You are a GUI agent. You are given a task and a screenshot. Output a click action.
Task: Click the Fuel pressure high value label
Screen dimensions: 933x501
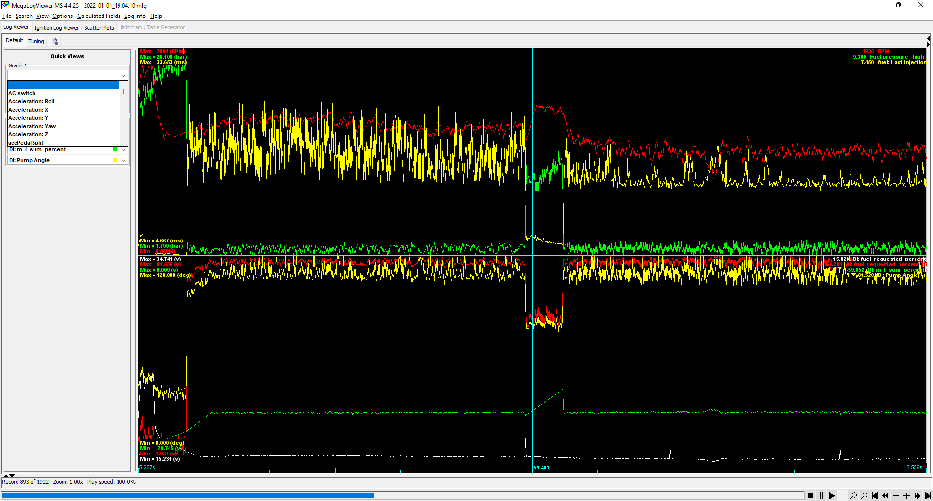888,57
